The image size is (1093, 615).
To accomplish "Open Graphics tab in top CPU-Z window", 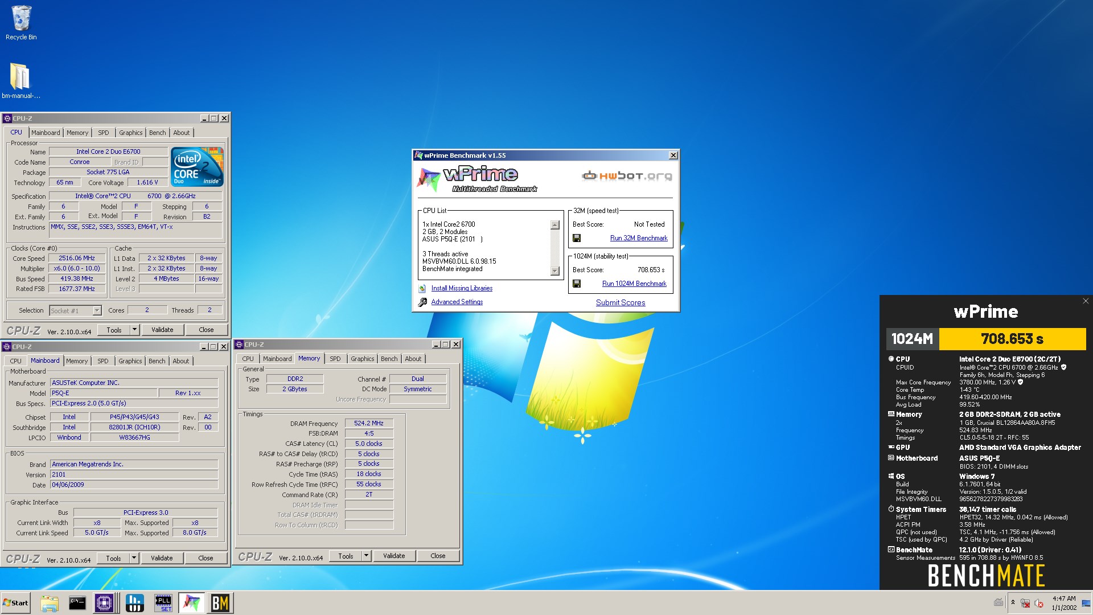I will [131, 133].
